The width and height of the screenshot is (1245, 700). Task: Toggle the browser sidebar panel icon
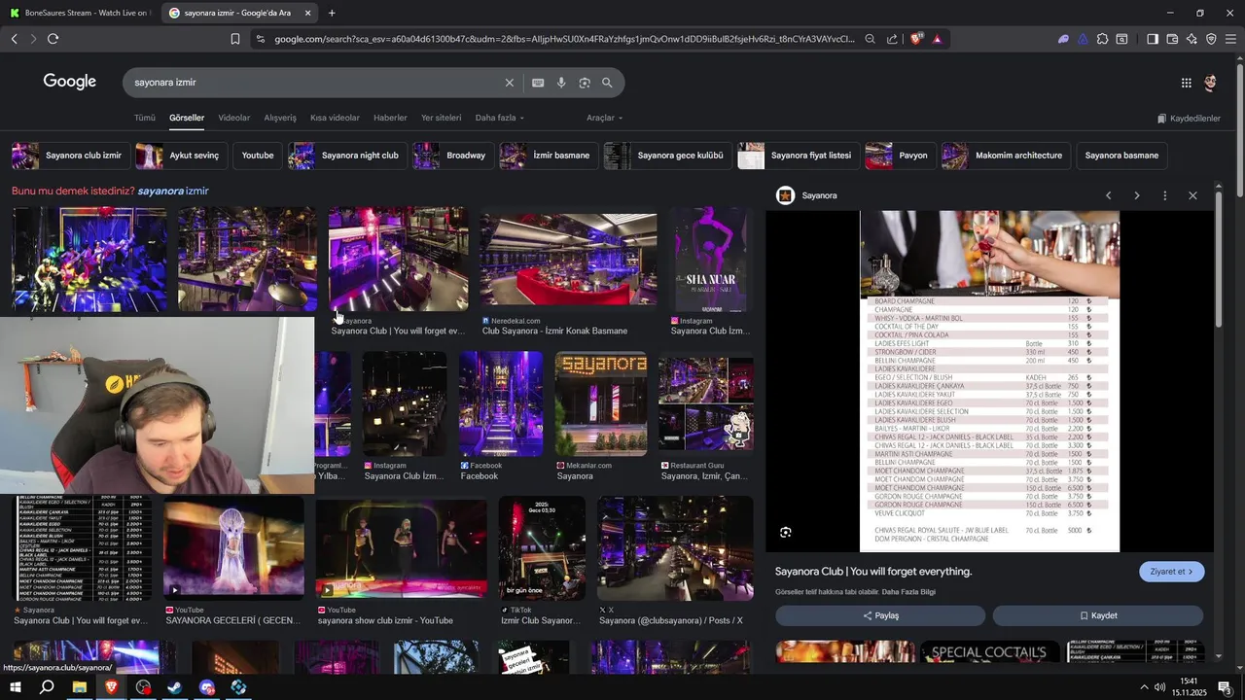1153,39
